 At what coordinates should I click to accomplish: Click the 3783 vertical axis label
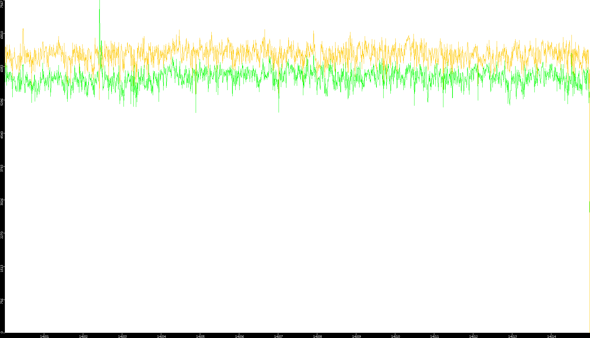coord(2,168)
